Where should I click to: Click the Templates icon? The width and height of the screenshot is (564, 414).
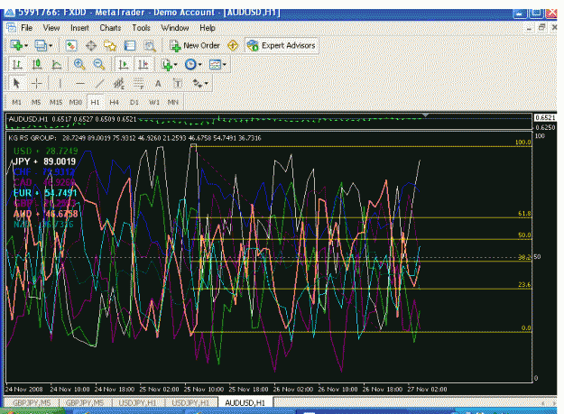(215, 65)
